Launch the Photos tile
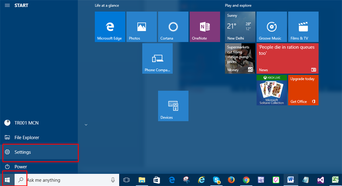 [142, 27]
